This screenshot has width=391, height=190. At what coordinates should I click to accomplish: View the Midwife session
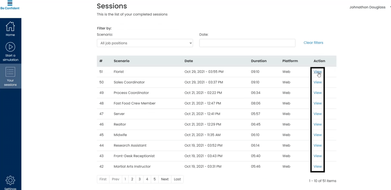(317, 135)
